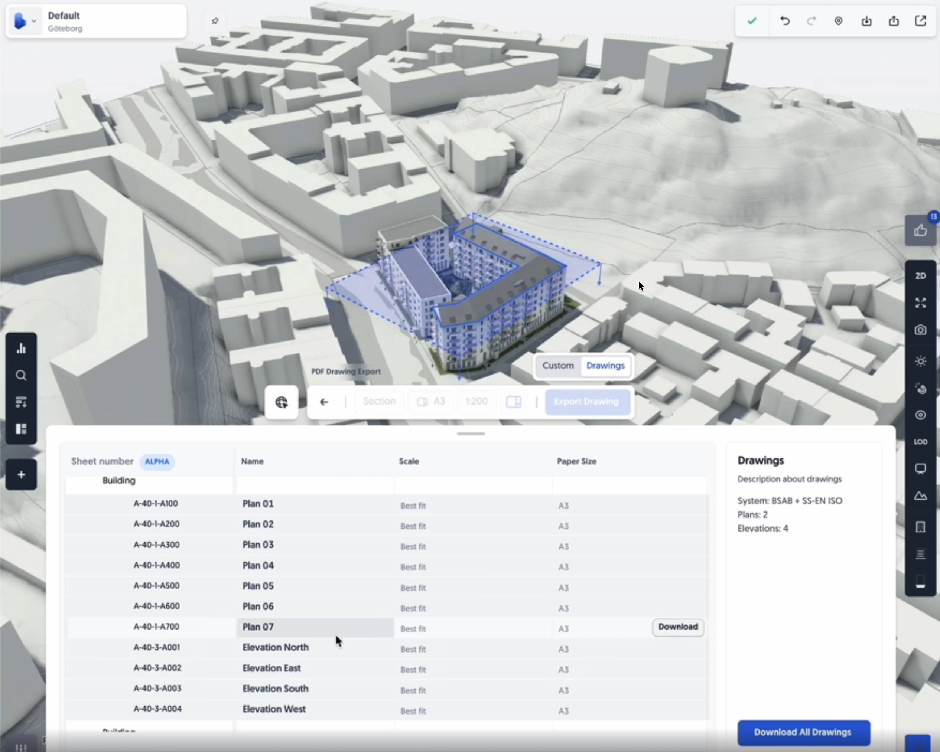Screen dimensions: 940x752
Task: Download the Plan 07 drawing
Action: click(x=677, y=627)
